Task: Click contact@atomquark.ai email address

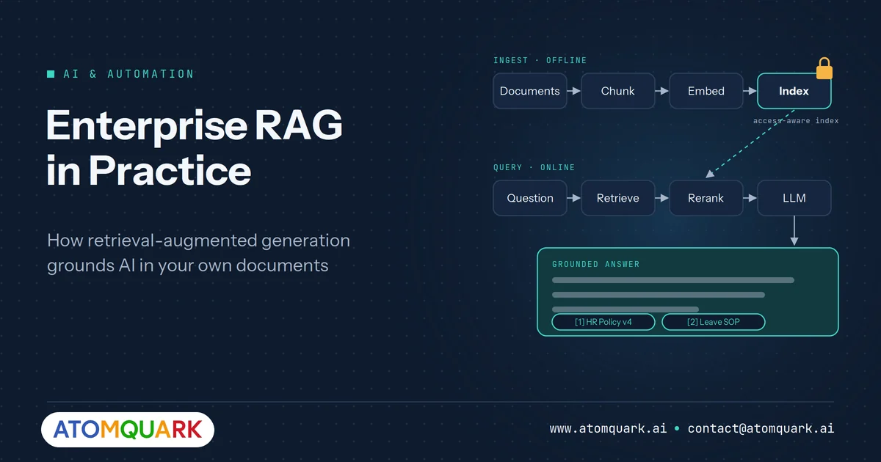Action: point(761,428)
